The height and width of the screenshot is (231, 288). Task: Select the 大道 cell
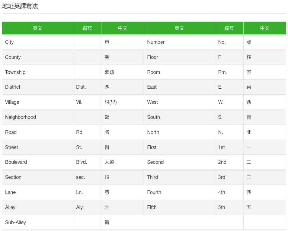pyautogui.click(x=109, y=162)
